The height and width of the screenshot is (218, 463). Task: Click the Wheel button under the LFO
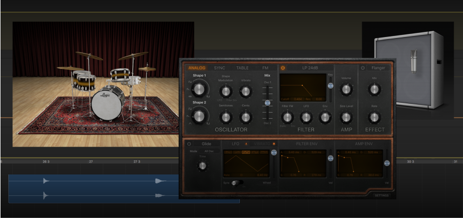click(267, 183)
